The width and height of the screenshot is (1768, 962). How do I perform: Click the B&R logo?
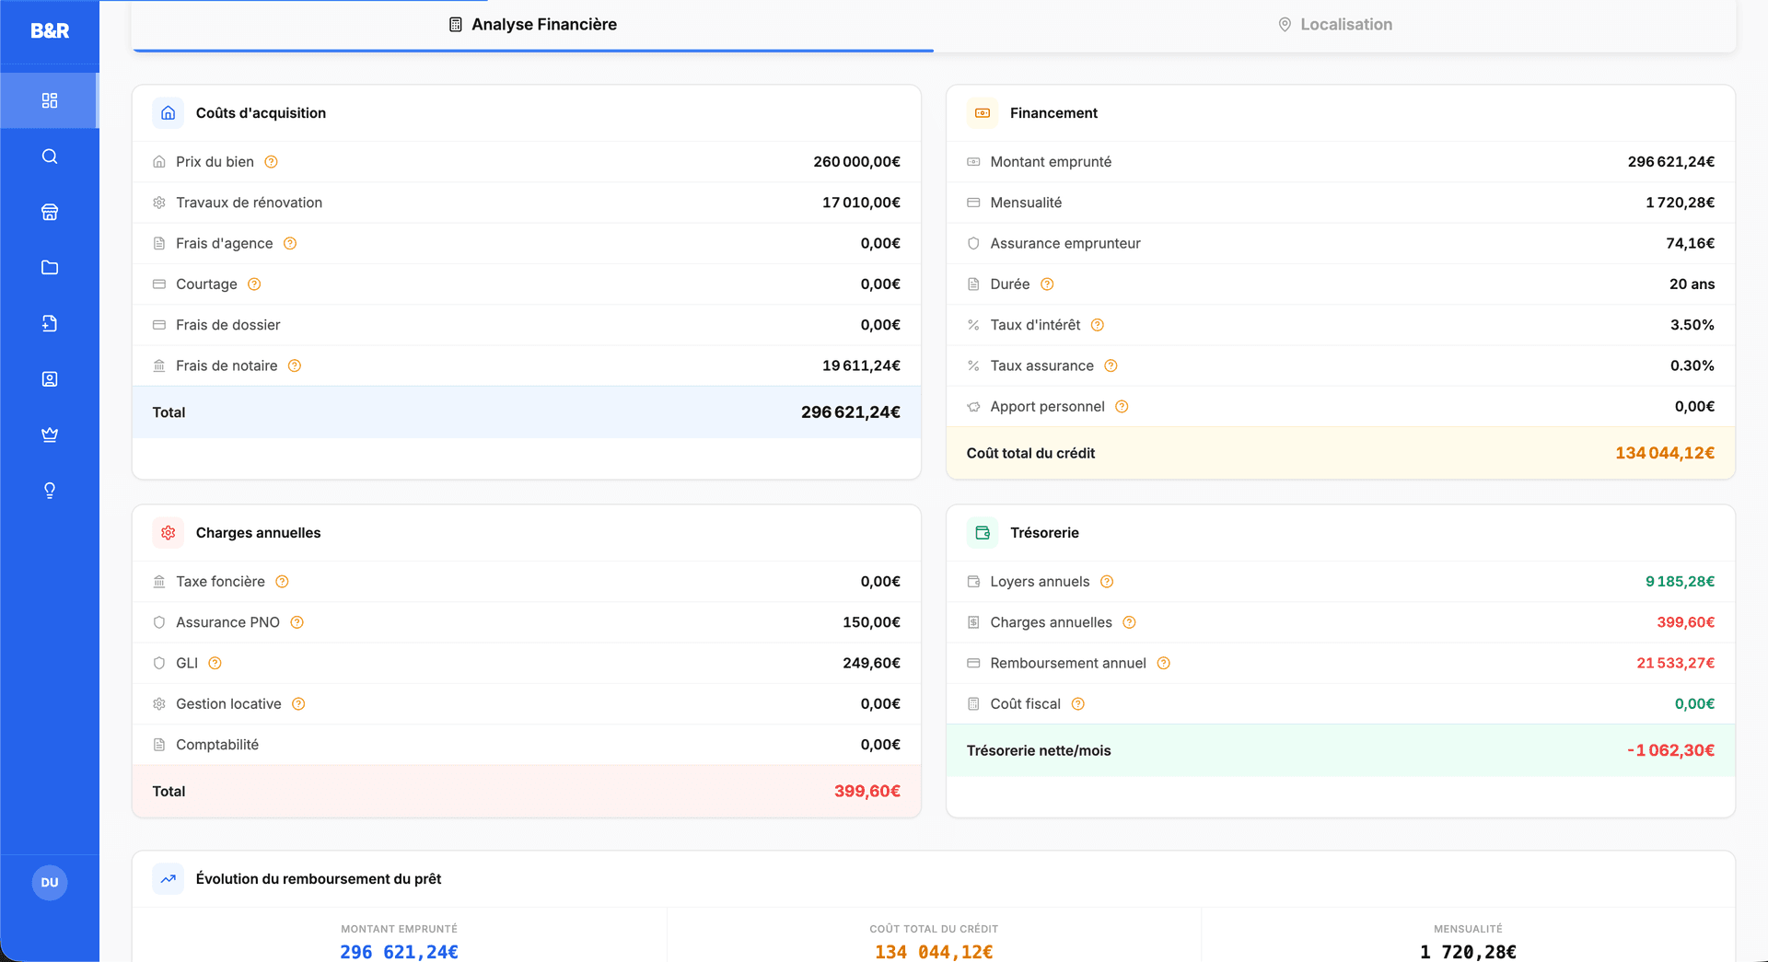click(50, 30)
